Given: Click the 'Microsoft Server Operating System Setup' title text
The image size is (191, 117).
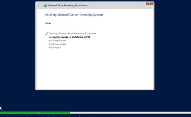Looking at the screenshot, I should click(x=68, y=5).
